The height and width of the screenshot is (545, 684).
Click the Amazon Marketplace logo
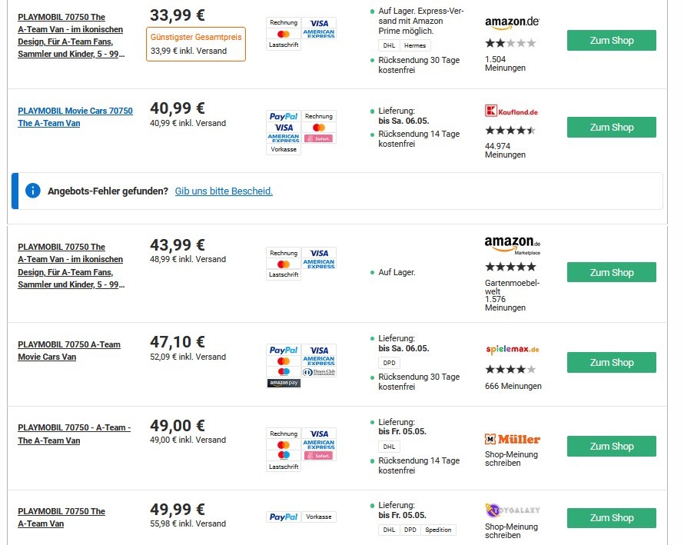[513, 244]
